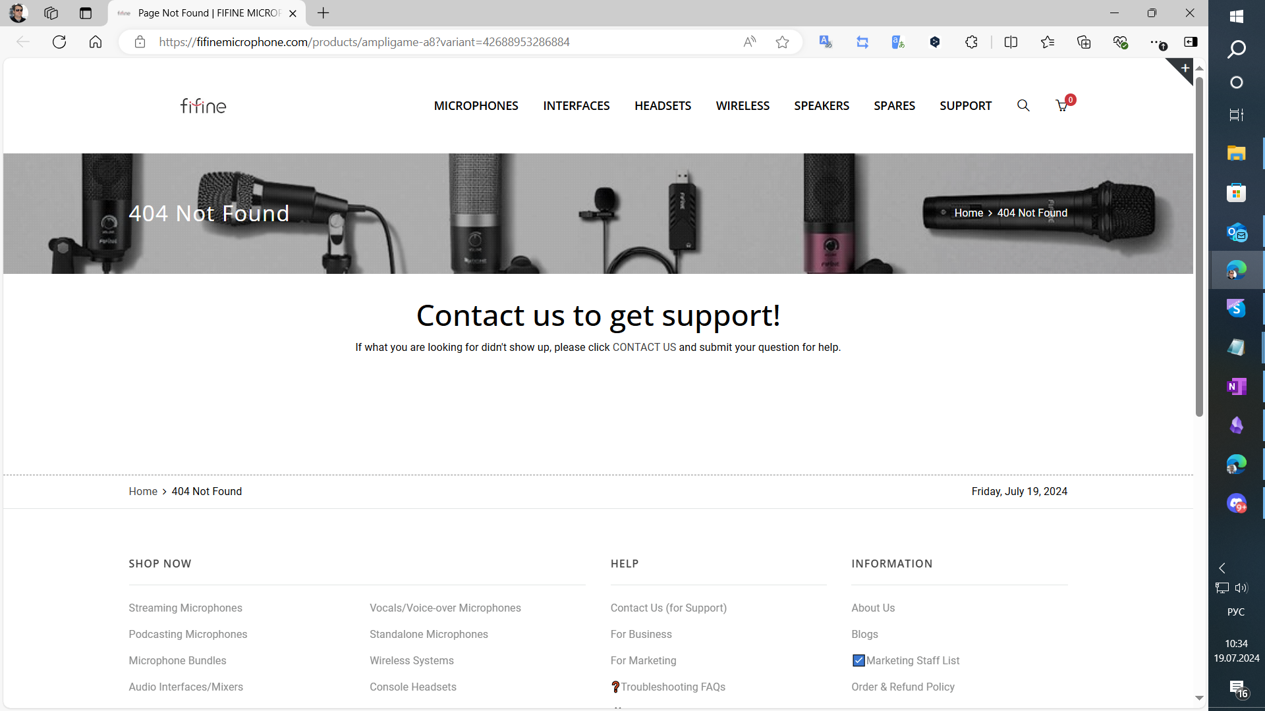This screenshot has height=711, width=1265.
Task: Open Streaming Microphones link
Action: (x=185, y=608)
